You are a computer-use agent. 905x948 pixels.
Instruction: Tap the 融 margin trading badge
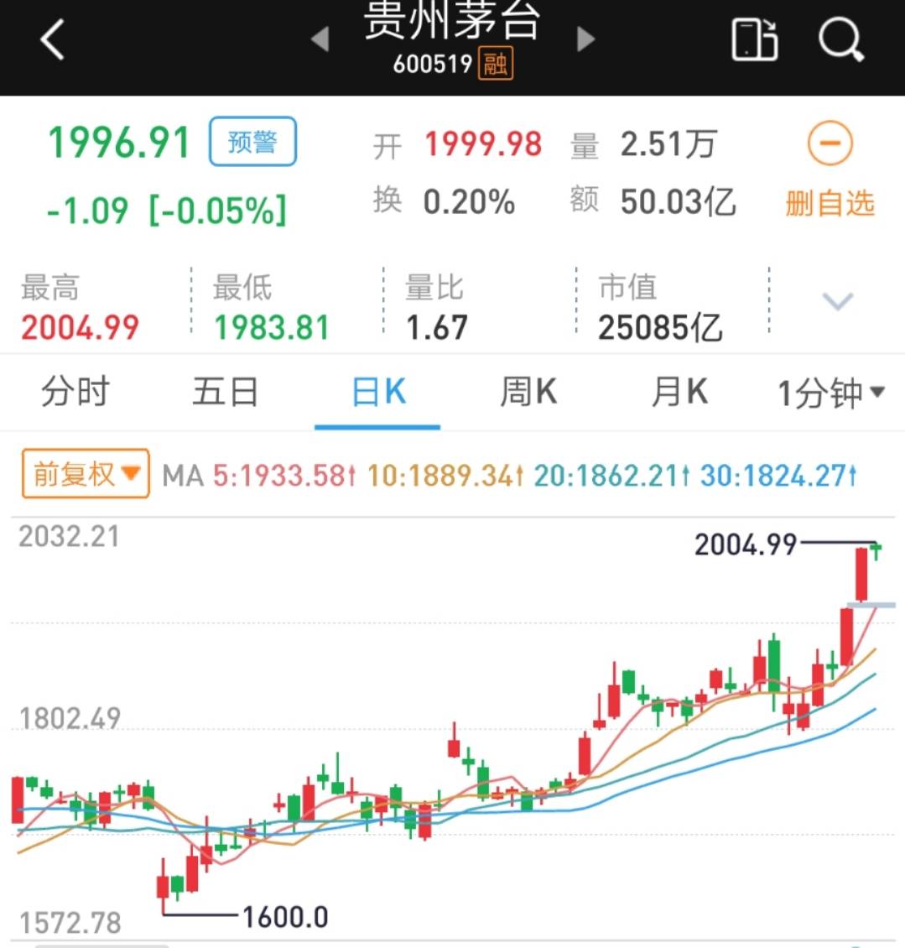496,64
